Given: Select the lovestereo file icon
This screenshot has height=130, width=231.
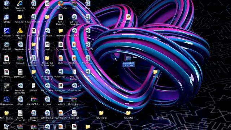Looking at the screenshot, I should click(47, 3).
